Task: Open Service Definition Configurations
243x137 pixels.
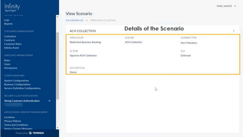Action: [22, 88]
